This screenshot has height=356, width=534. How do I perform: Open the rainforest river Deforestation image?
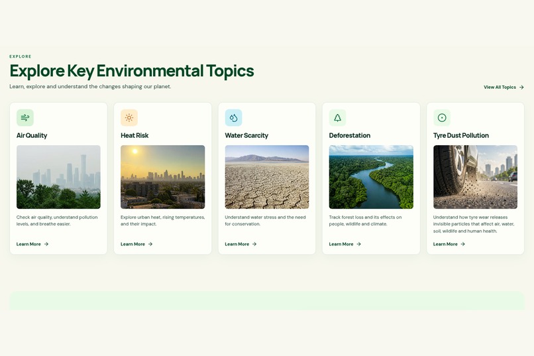[x=371, y=177]
